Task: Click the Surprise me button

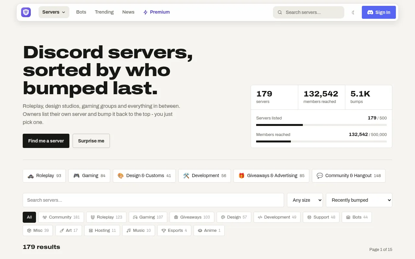Action: pyautogui.click(x=91, y=141)
